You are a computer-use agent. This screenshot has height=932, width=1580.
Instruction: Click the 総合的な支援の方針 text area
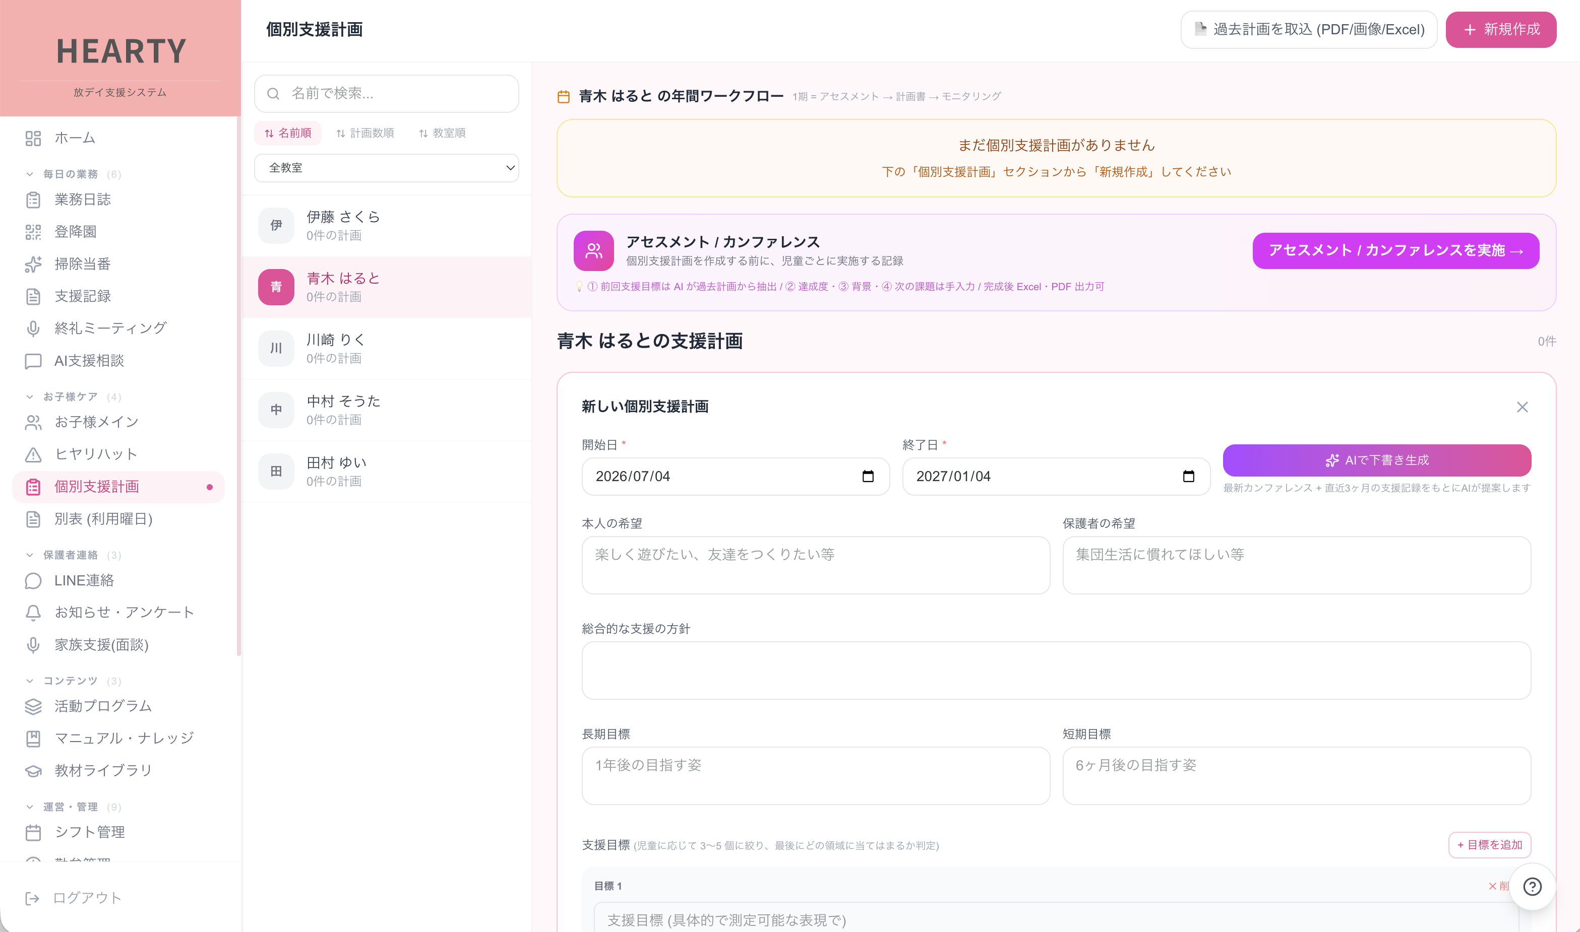tap(1056, 670)
